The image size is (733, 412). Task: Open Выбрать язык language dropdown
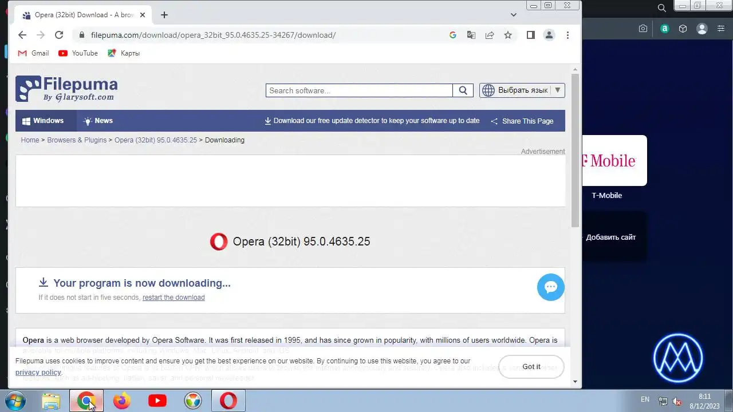click(x=522, y=90)
